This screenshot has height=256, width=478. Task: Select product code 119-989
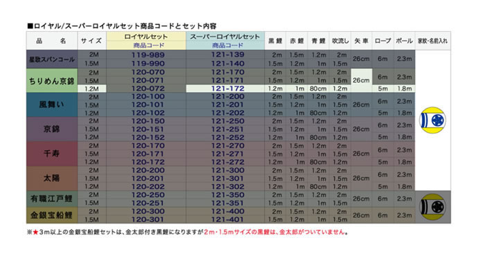pyautogui.click(x=148, y=55)
